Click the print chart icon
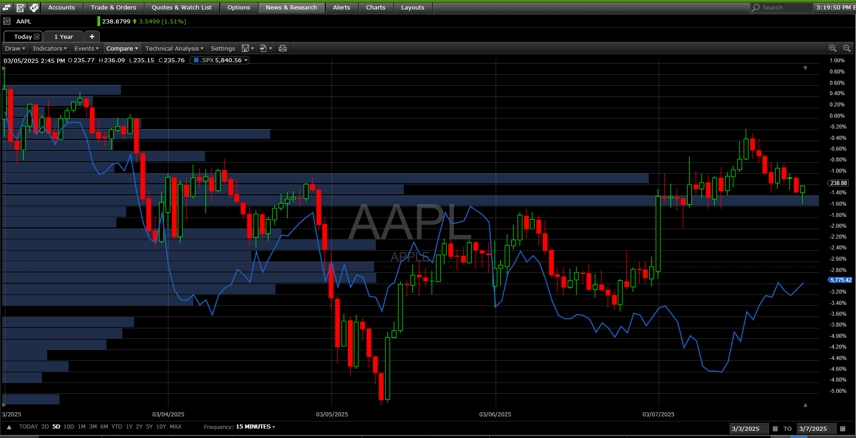The image size is (856, 438). tap(282, 48)
